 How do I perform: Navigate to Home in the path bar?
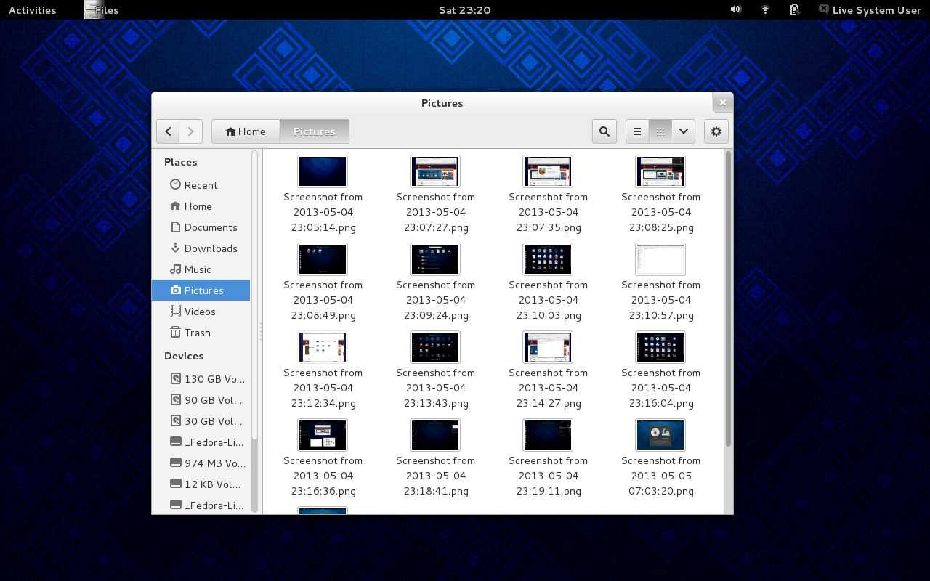[246, 131]
